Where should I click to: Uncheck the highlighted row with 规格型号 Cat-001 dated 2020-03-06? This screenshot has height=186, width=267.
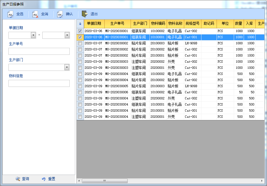pyautogui.click(x=80, y=37)
